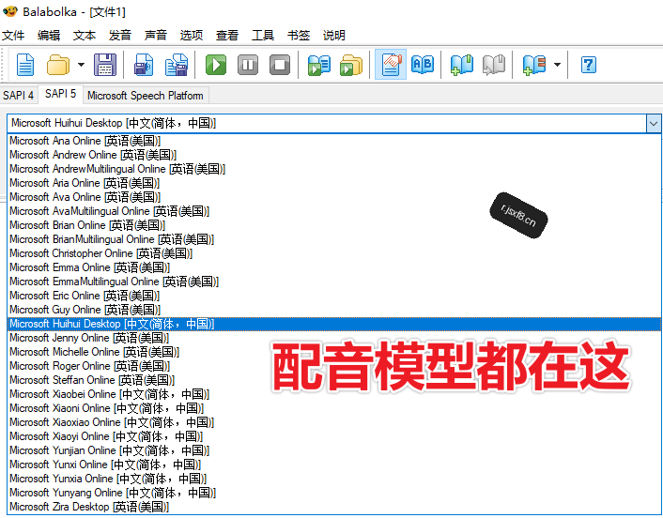This screenshot has width=663, height=518.
Task: Start reading aloud with the green play button
Action: point(216,65)
